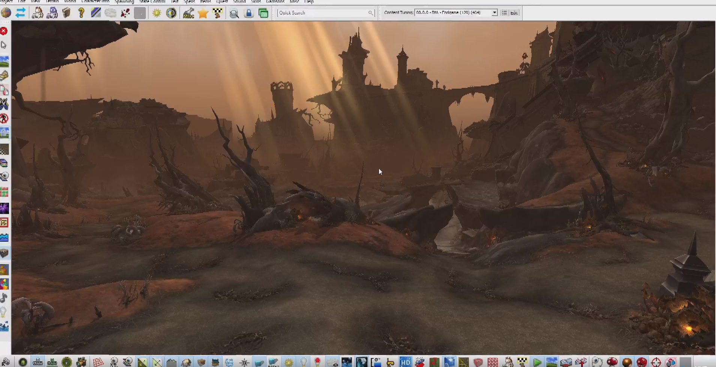716x367 pixels.
Task: Open the Spawning menu
Action: tap(124, 1)
